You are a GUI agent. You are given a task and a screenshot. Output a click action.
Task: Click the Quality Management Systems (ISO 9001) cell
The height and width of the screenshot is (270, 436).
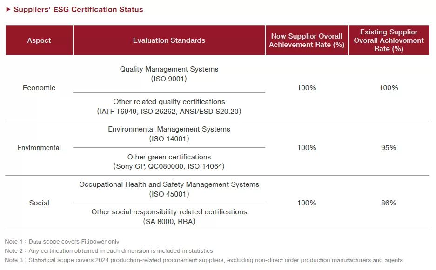[169, 74]
